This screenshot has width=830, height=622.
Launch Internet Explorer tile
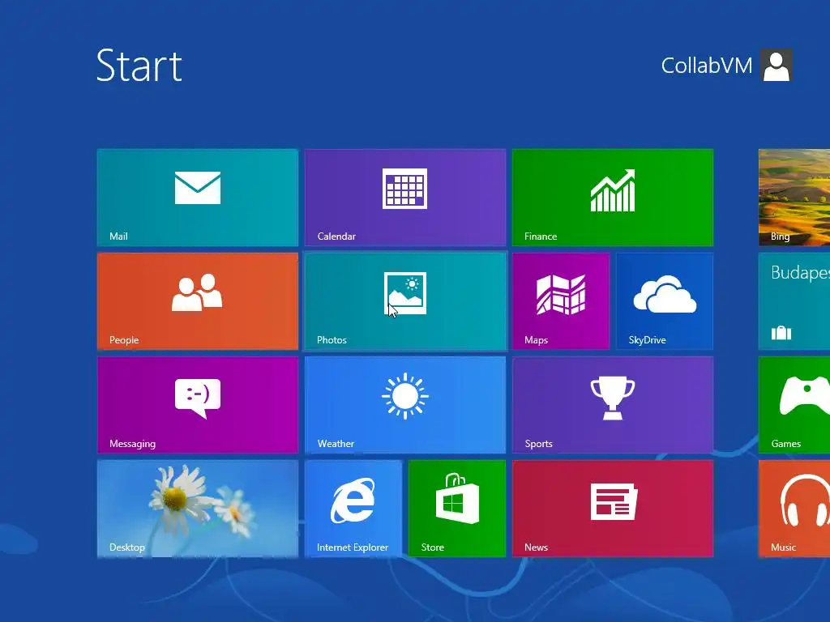click(353, 509)
